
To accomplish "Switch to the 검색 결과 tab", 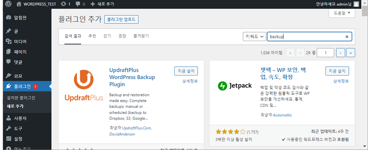I will 73,36.
